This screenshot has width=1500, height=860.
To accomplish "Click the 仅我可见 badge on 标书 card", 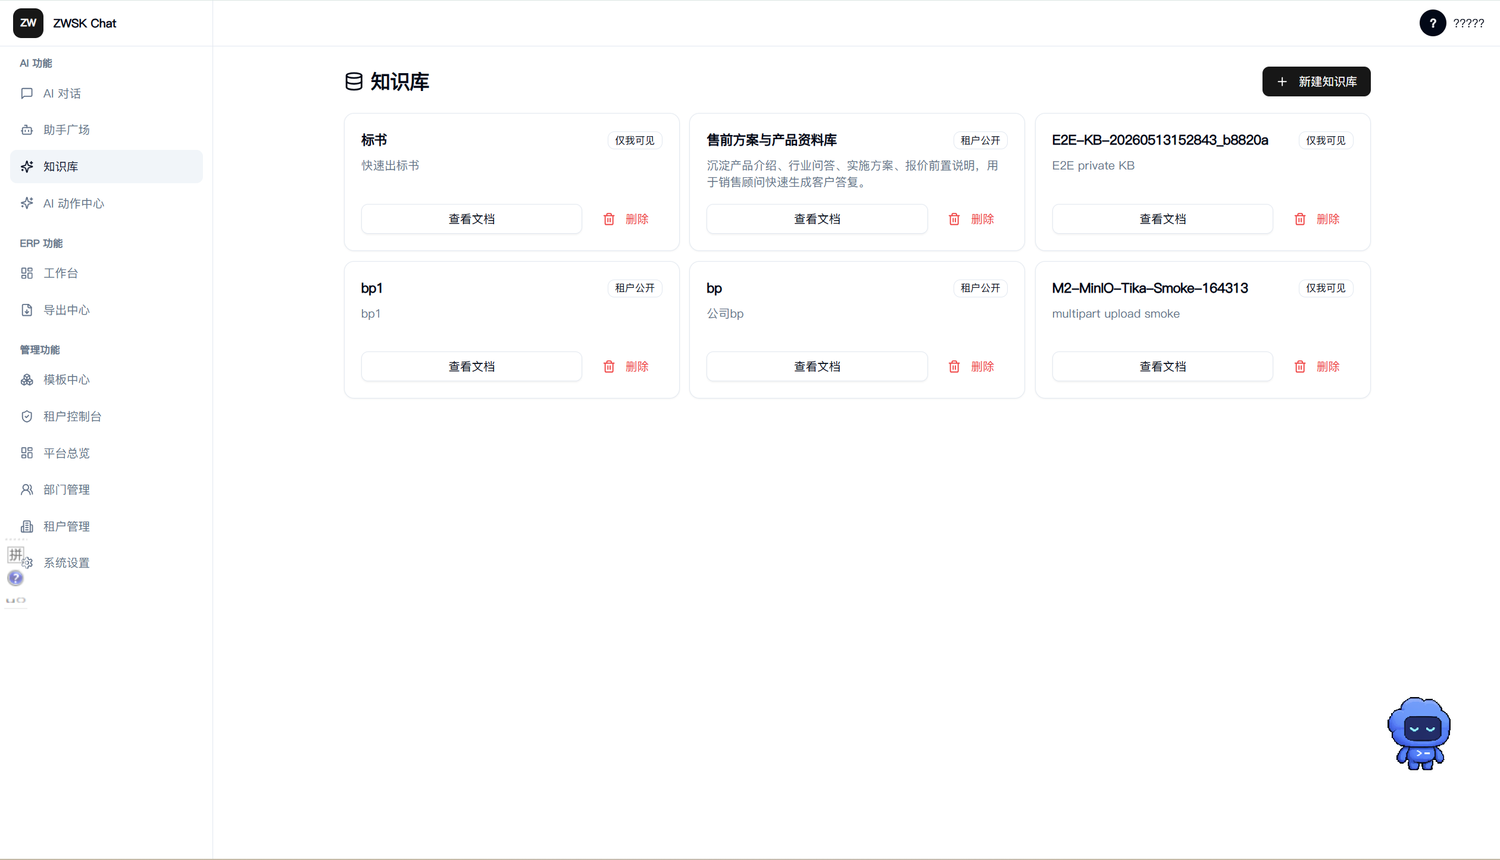I will pos(635,140).
